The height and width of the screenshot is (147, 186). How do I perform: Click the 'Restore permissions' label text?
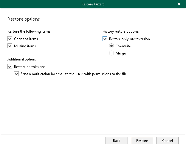click(x=30, y=67)
